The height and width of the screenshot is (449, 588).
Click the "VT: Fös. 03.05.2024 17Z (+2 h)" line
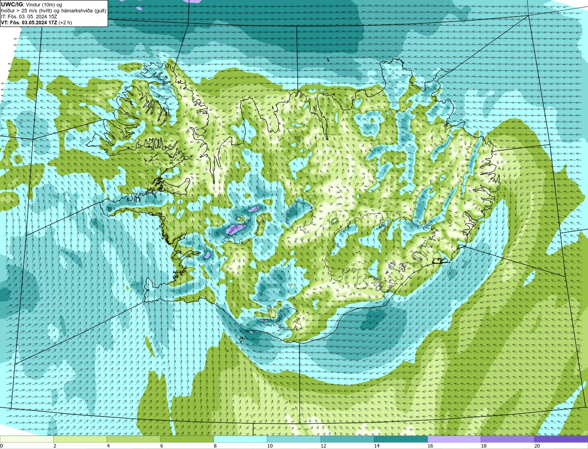(36, 22)
